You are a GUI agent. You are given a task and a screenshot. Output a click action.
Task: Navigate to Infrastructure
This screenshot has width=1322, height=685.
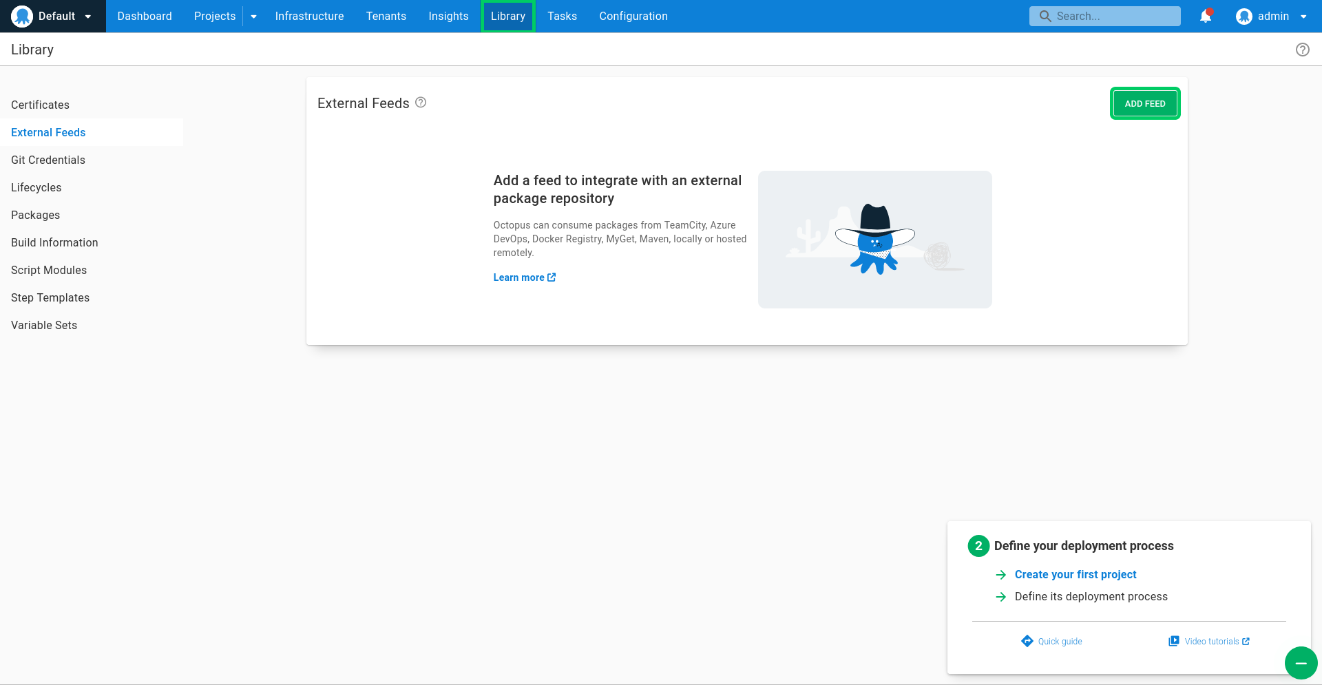[x=309, y=16]
